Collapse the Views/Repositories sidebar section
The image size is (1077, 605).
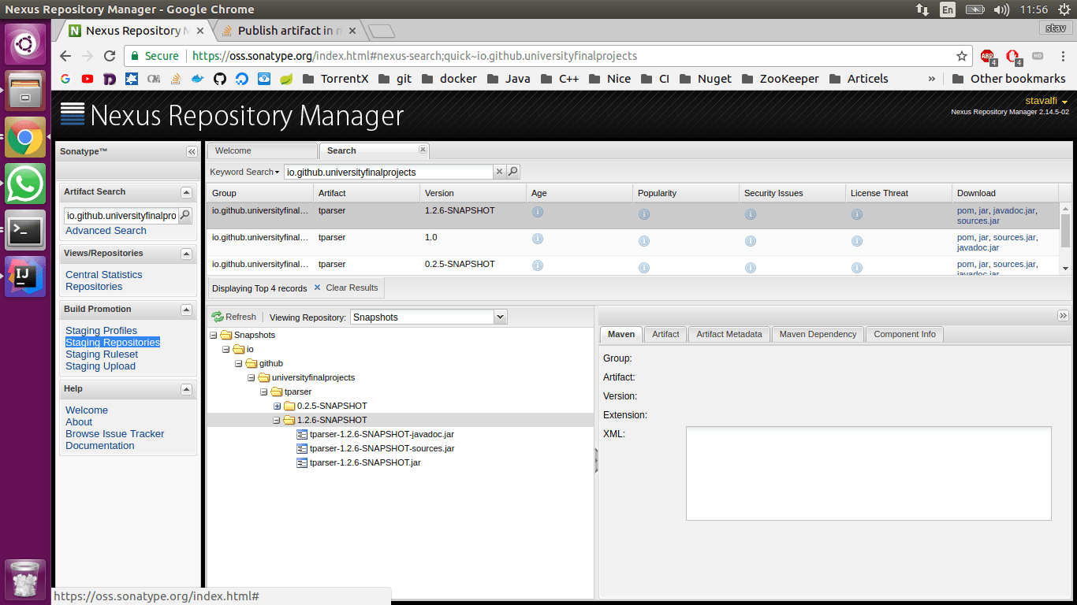[x=186, y=254]
